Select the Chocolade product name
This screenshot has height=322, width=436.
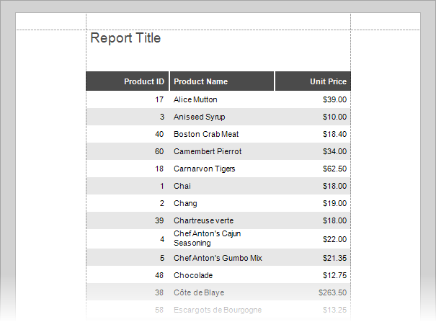tap(193, 275)
